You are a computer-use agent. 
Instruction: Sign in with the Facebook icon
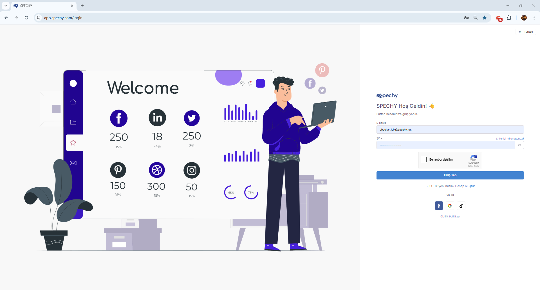(439, 206)
